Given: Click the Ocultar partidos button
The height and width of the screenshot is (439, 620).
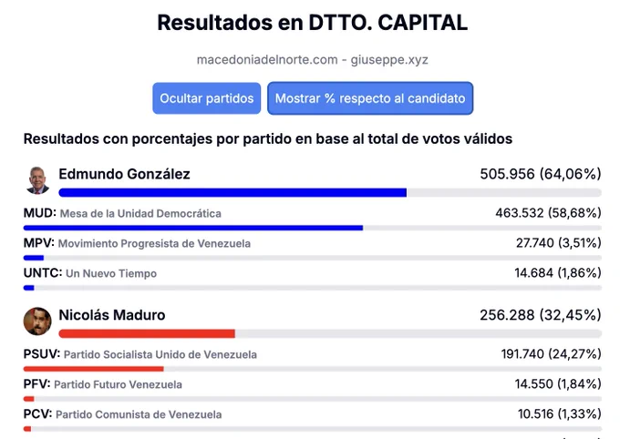Looking at the screenshot, I should point(206,98).
